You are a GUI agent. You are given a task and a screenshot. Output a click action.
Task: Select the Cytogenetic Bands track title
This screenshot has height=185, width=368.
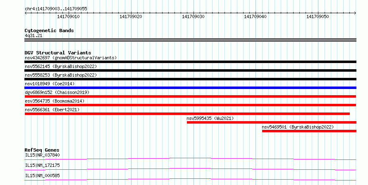coord(49,30)
